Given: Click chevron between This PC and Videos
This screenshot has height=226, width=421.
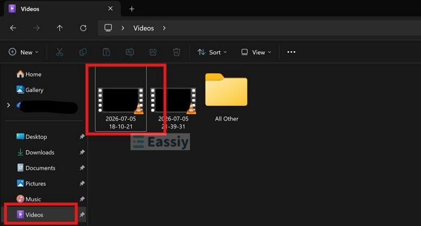Looking at the screenshot, I should tap(123, 28).
